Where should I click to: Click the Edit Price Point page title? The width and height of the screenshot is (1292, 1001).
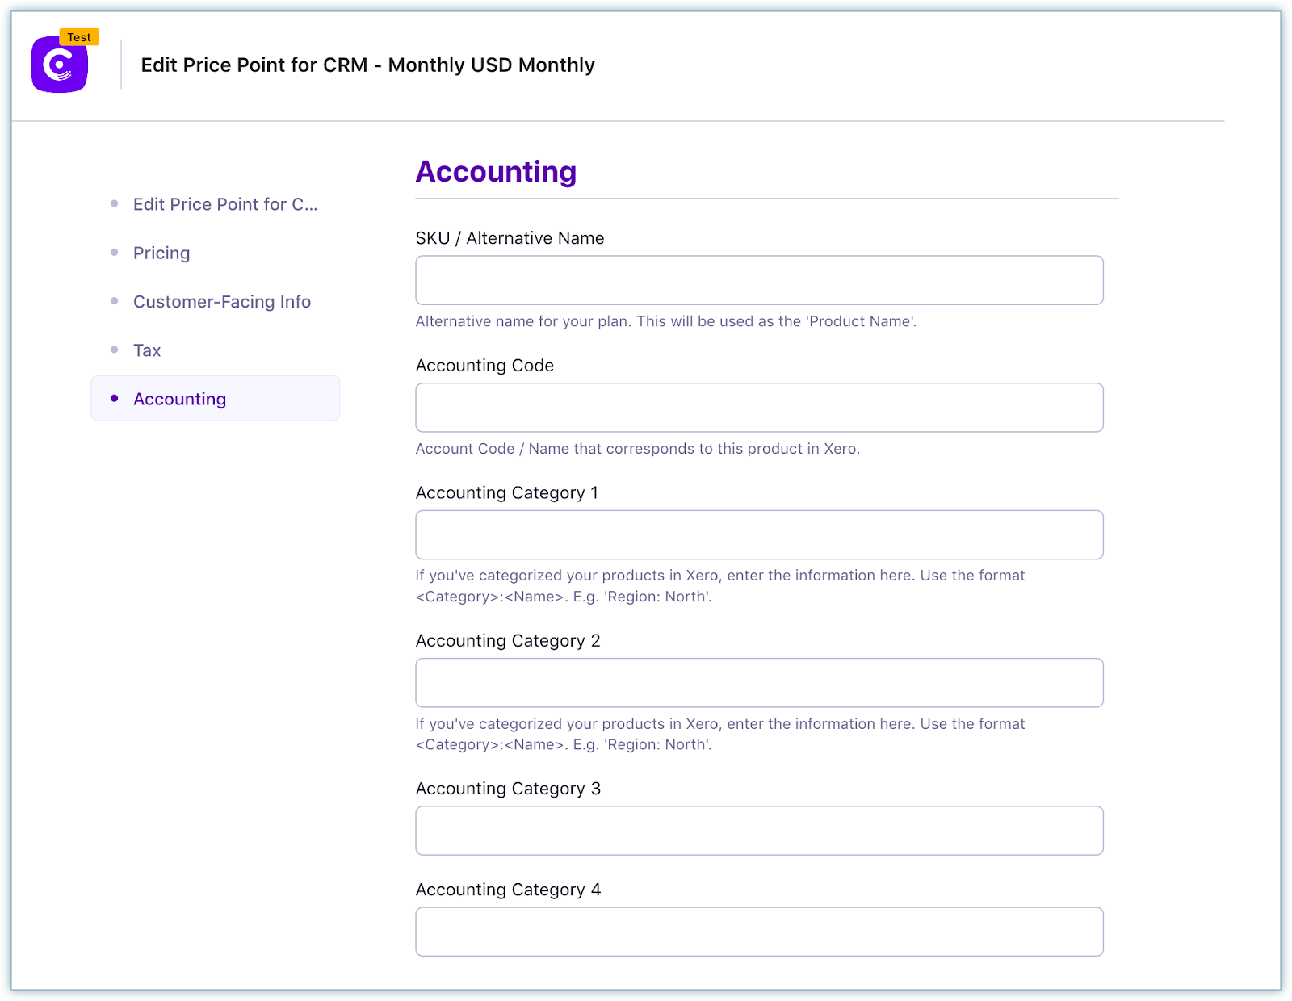coord(367,65)
